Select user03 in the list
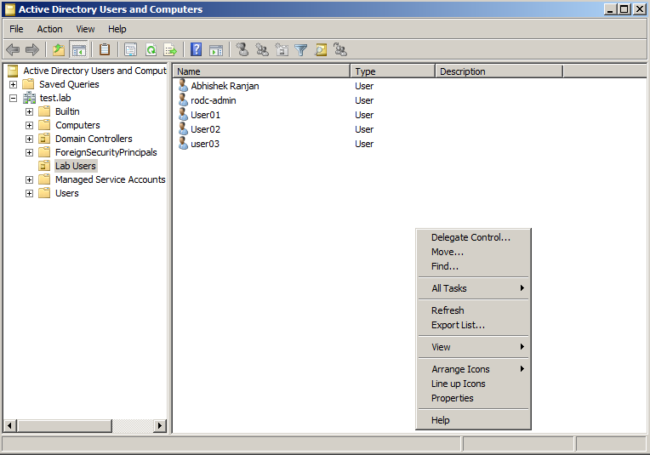650x455 pixels. [205, 145]
